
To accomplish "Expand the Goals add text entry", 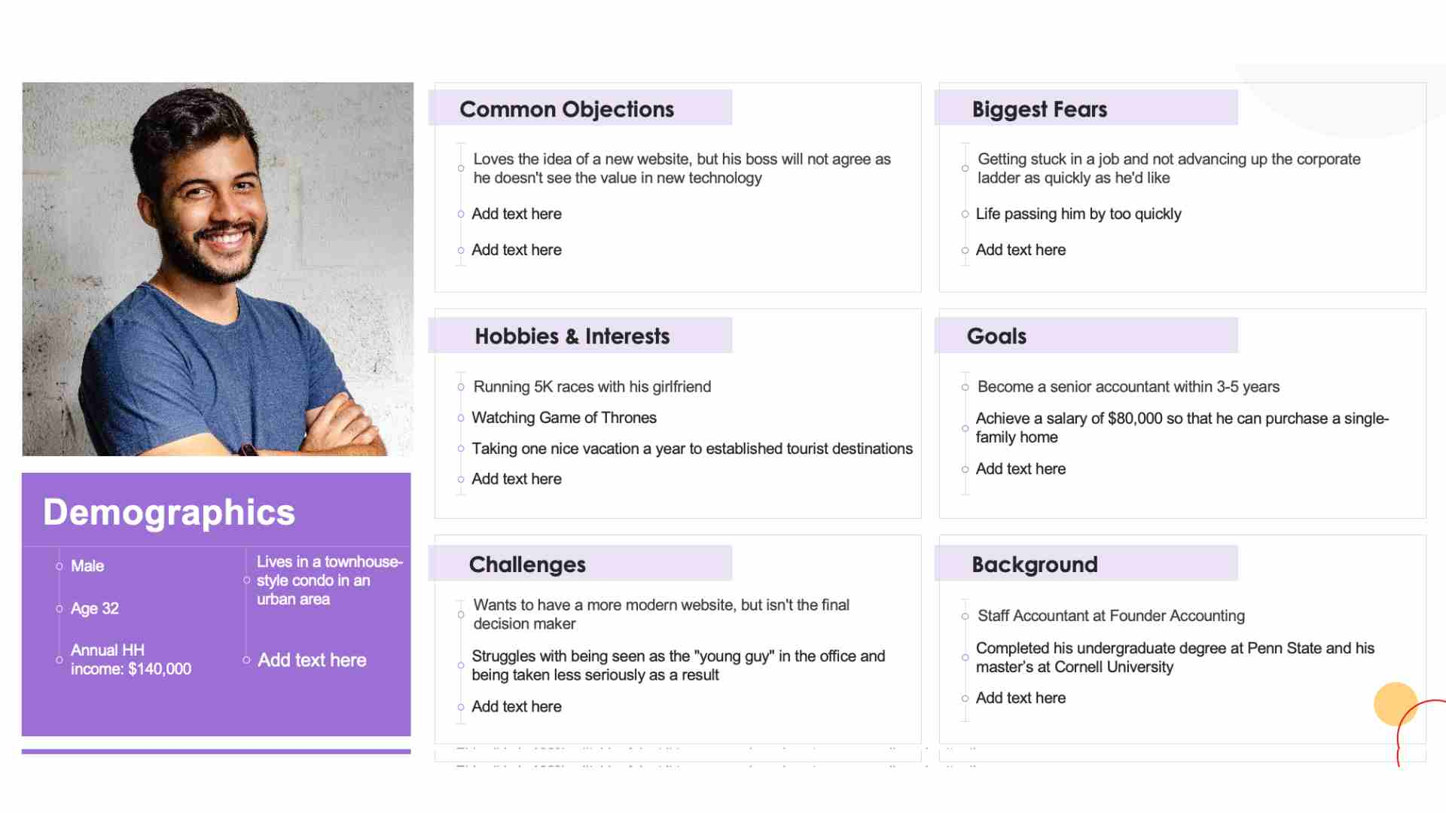I will point(1020,467).
